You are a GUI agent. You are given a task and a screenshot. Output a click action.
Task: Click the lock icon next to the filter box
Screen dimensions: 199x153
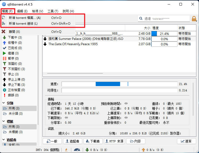[x=194, y=19]
